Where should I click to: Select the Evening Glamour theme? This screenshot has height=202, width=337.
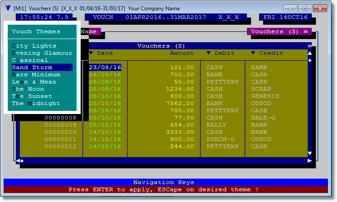click(x=42, y=53)
